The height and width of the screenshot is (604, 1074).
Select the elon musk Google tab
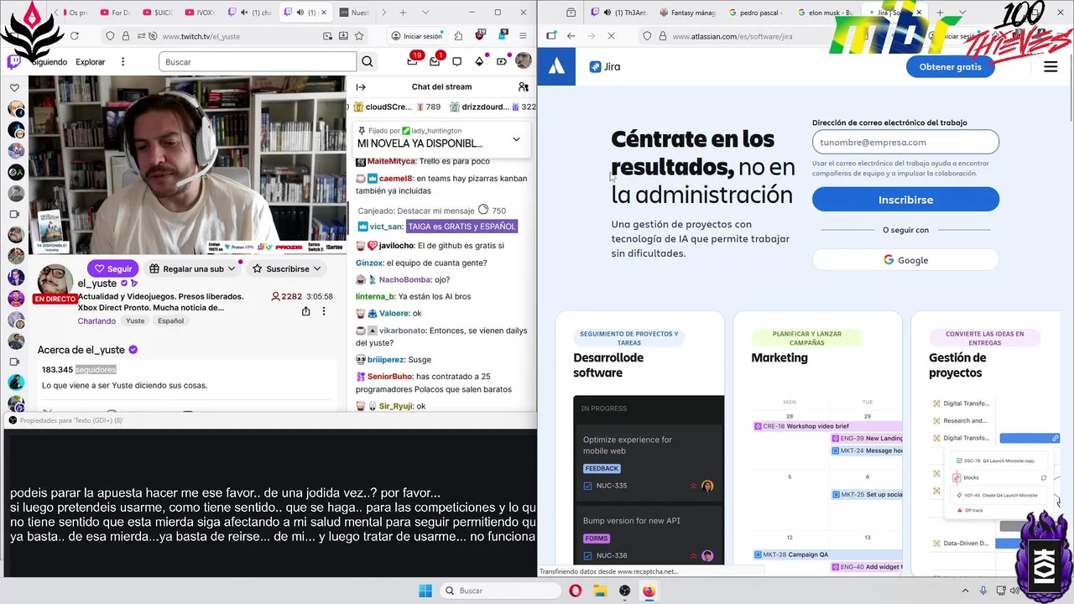coord(825,13)
